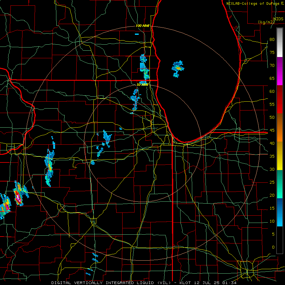Click the 35 value on the color scale
This screenshot has width=285, height=285.
272,156
